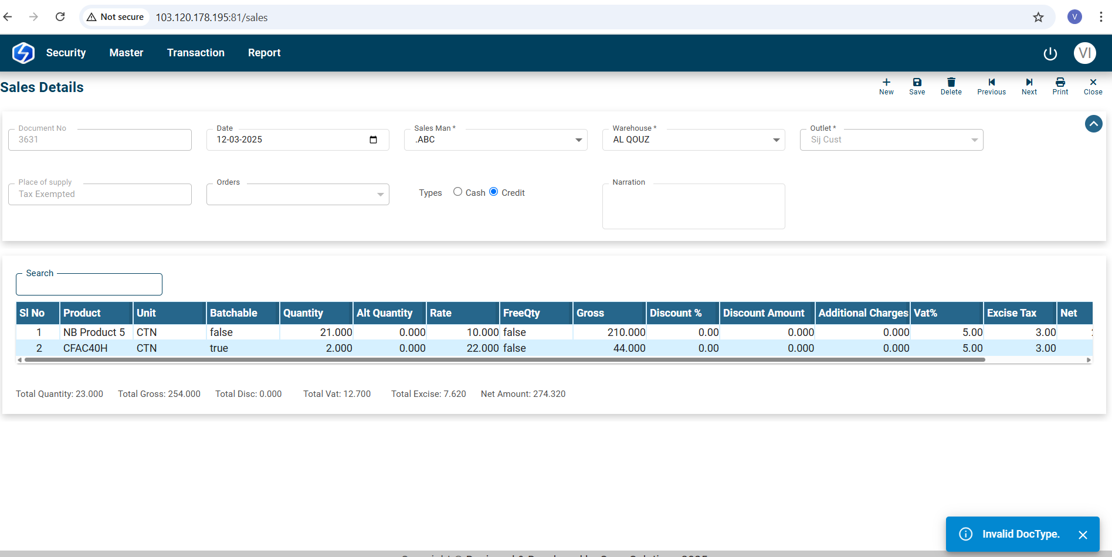This screenshot has width=1112, height=557.
Task: Open the date picker calendar icon
Action: pyautogui.click(x=373, y=140)
